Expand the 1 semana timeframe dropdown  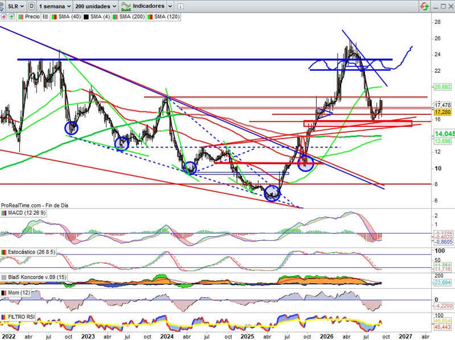pos(55,6)
